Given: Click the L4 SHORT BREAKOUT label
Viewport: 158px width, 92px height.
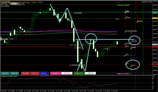Looking at the screenshot, I should (x=77, y=65).
